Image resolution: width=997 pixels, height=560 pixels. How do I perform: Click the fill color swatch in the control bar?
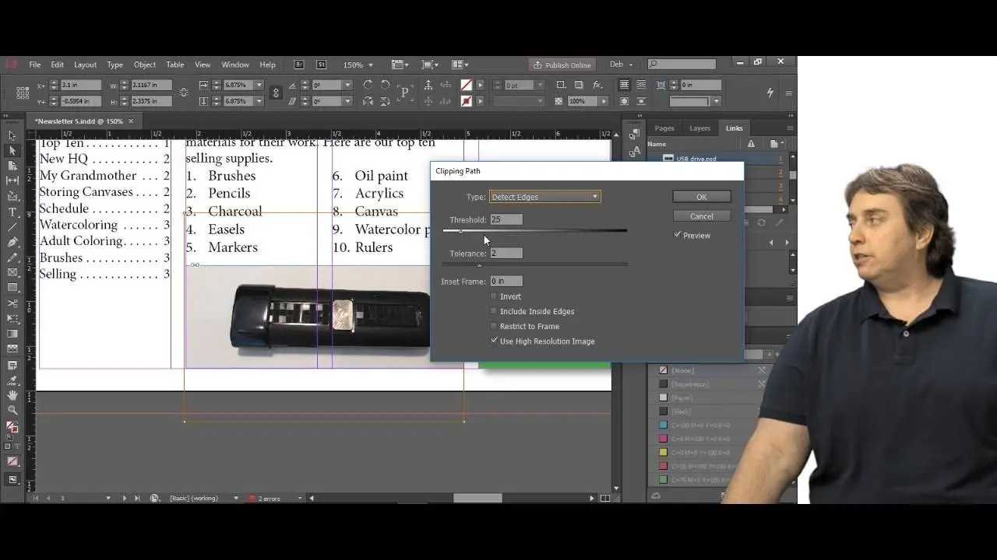click(466, 85)
